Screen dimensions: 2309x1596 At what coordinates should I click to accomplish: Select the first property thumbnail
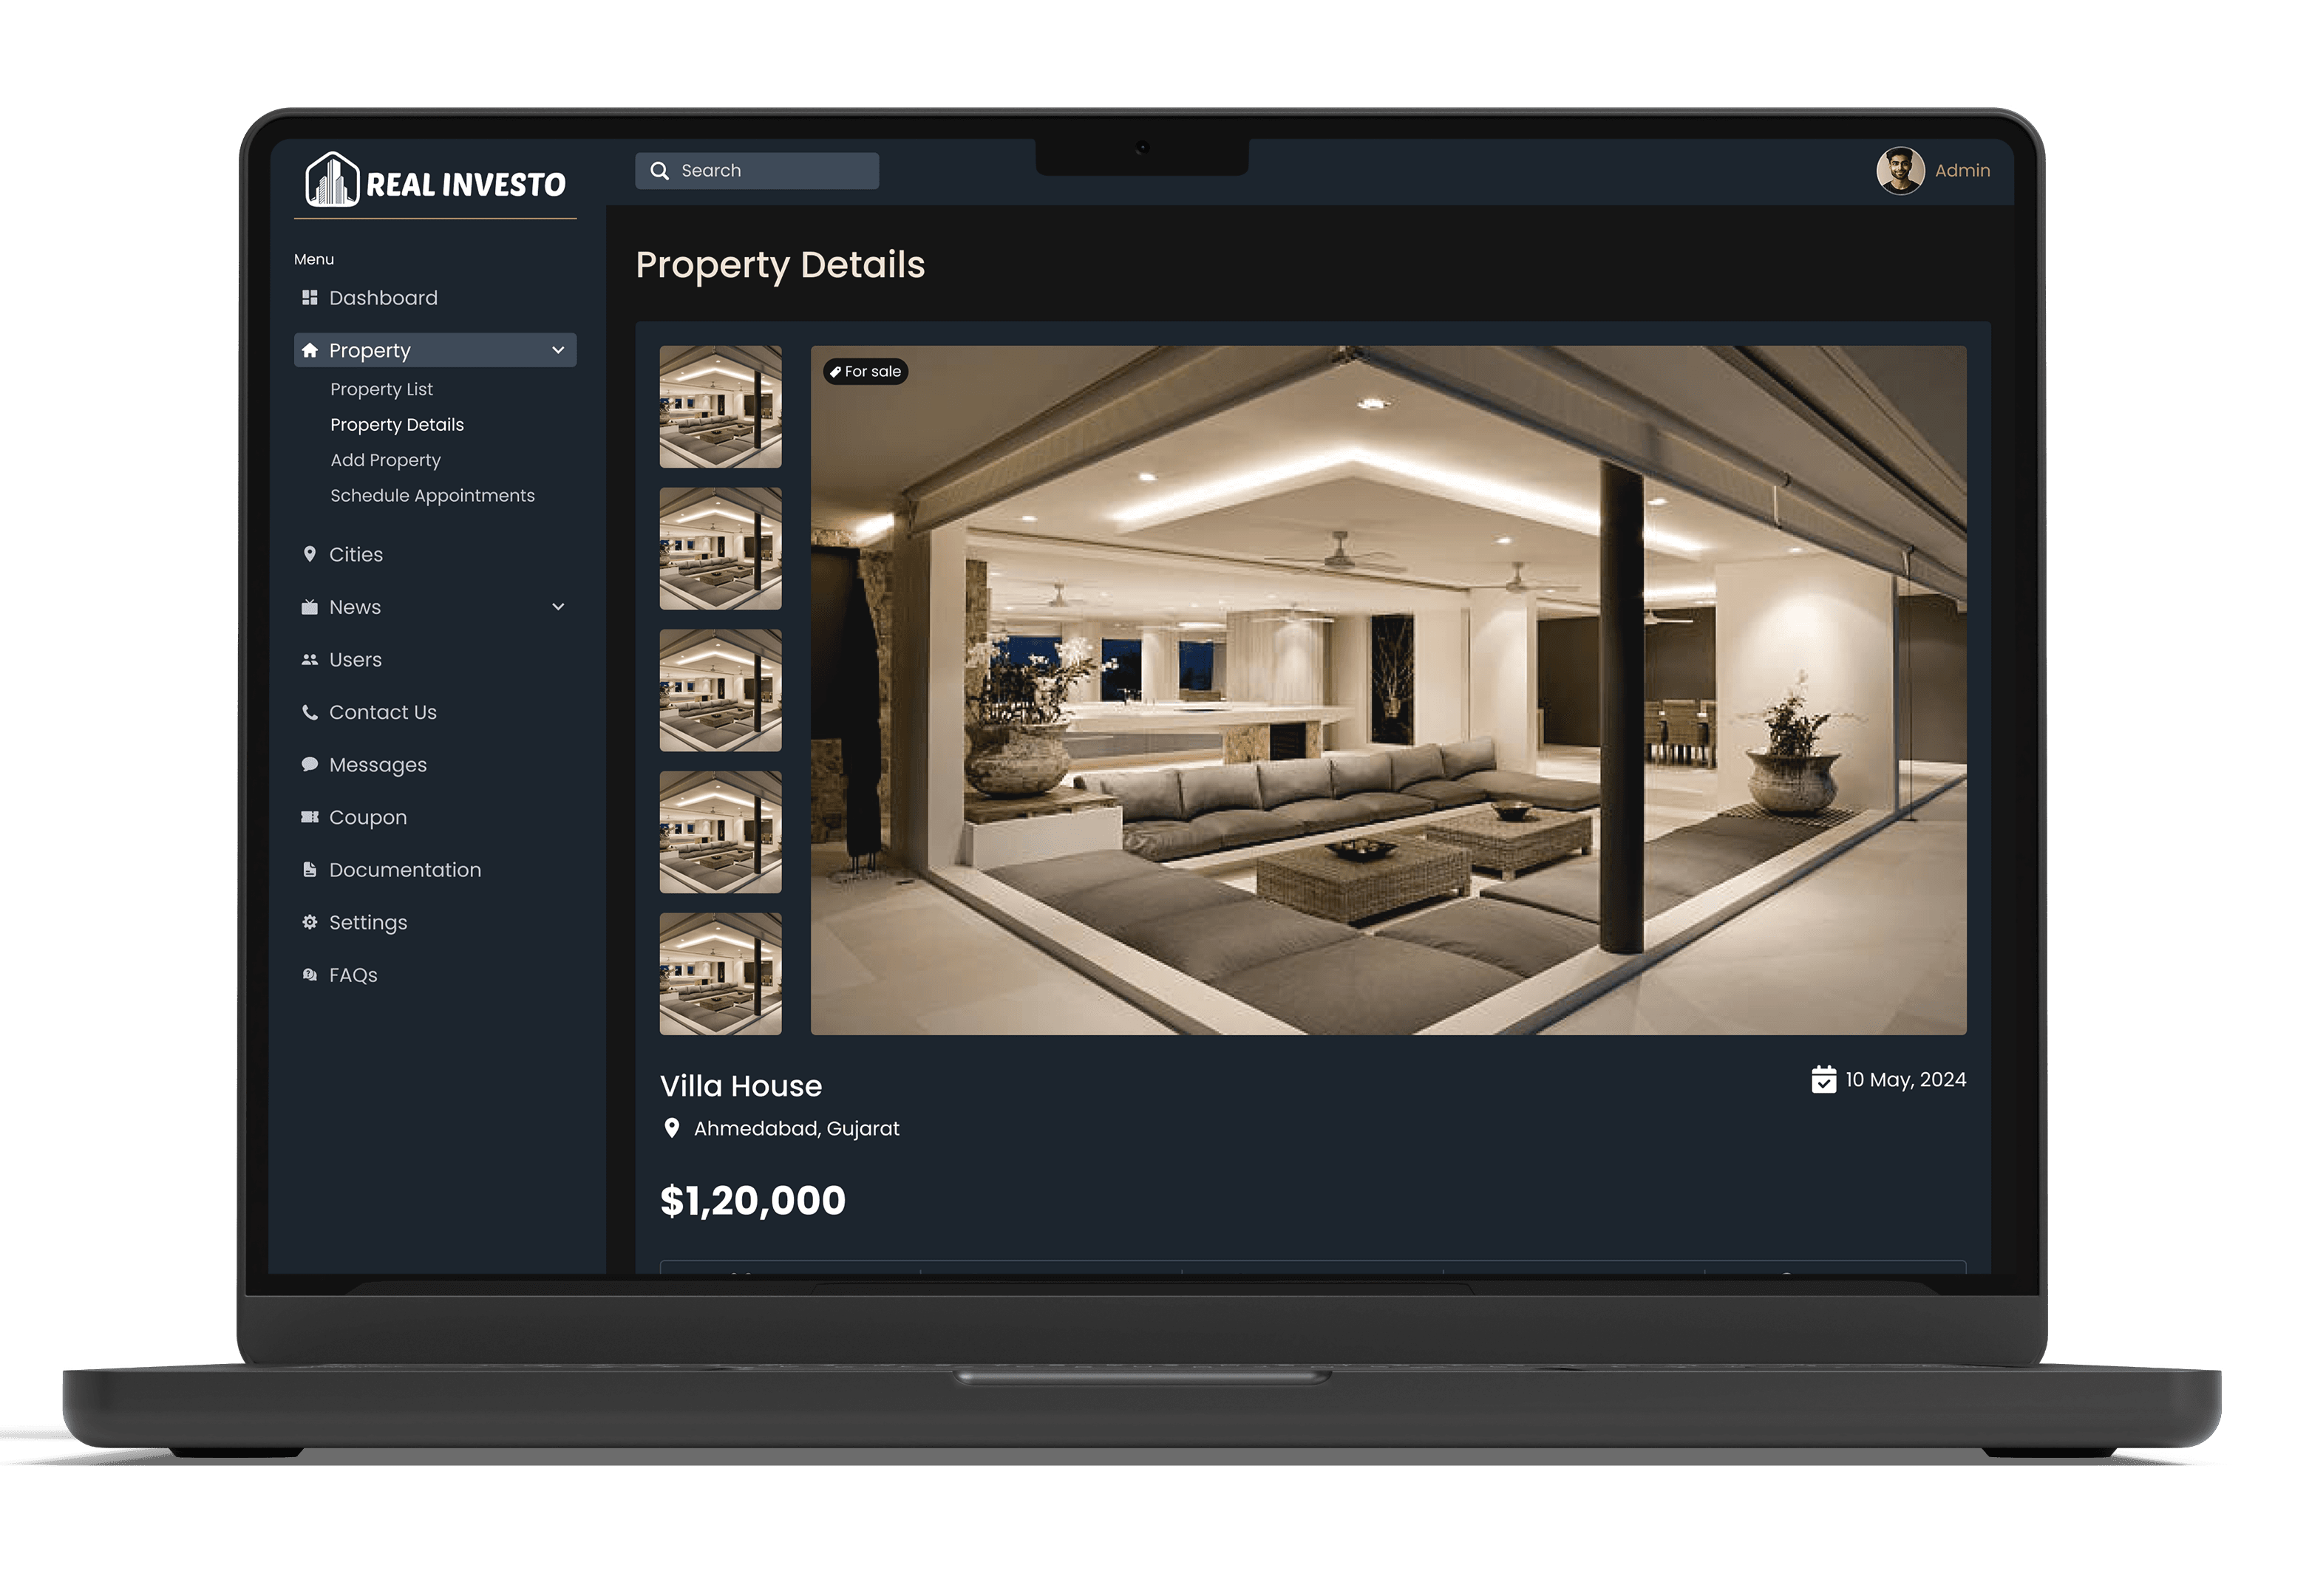click(x=720, y=407)
